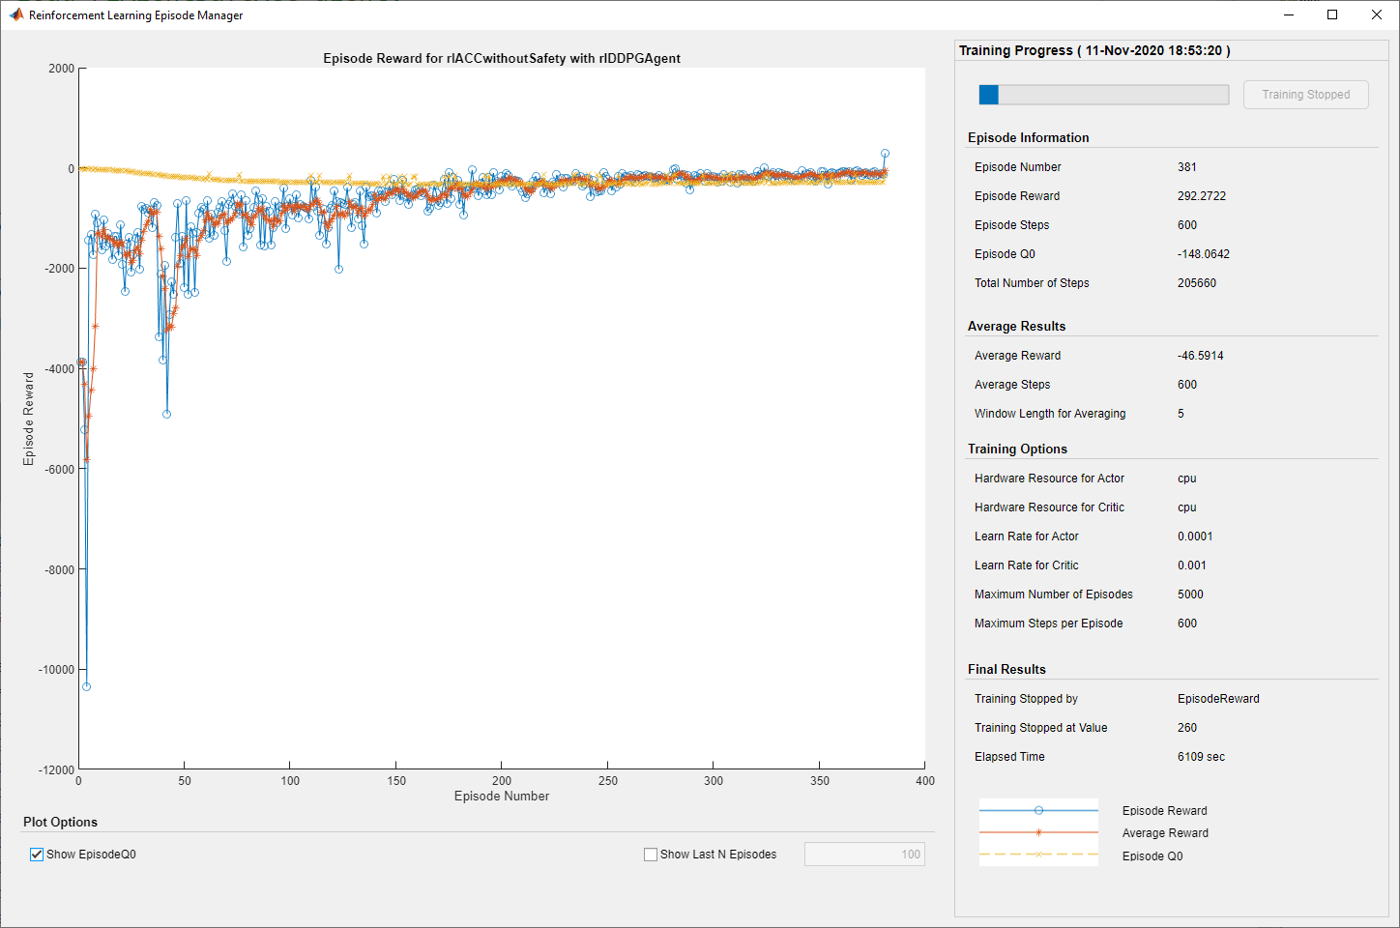The image size is (1400, 928).
Task: Maximize the Episode Manager window
Action: [x=1332, y=14]
